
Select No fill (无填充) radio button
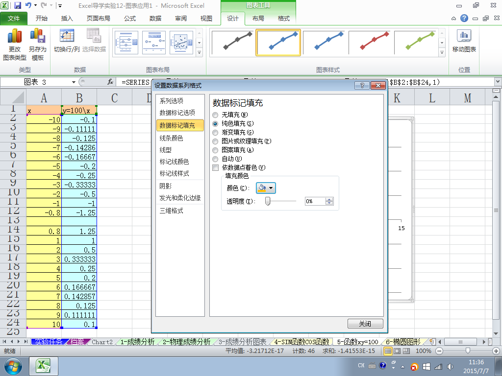click(216, 115)
